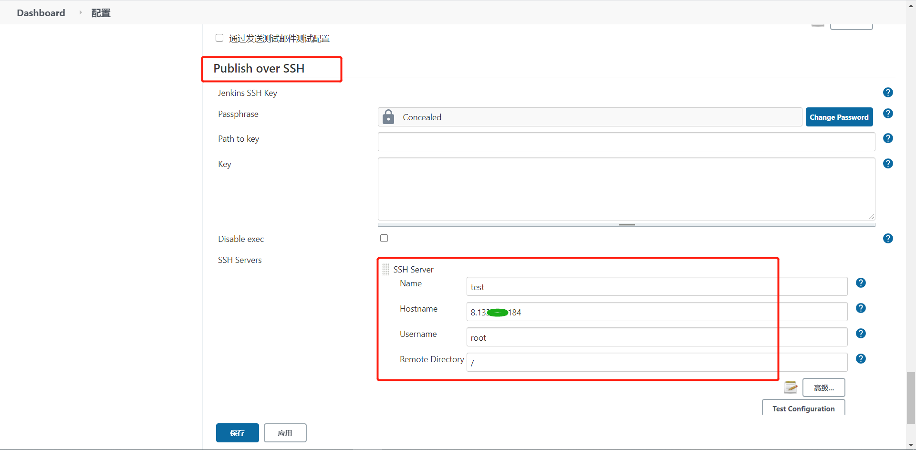Click the 高级... advanced button
The height and width of the screenshot is (450, 916).
pyautogui.click(x=824, y=387)
